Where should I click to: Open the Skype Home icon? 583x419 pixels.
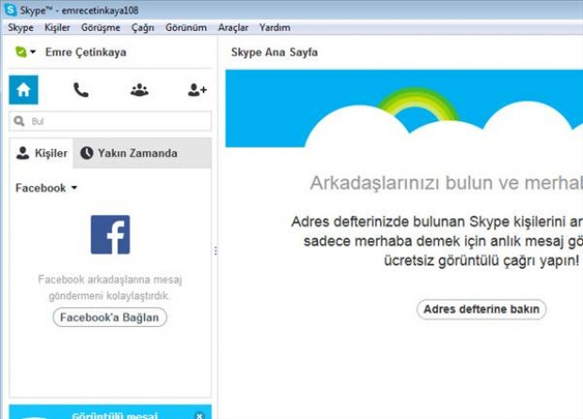point(24,90)
